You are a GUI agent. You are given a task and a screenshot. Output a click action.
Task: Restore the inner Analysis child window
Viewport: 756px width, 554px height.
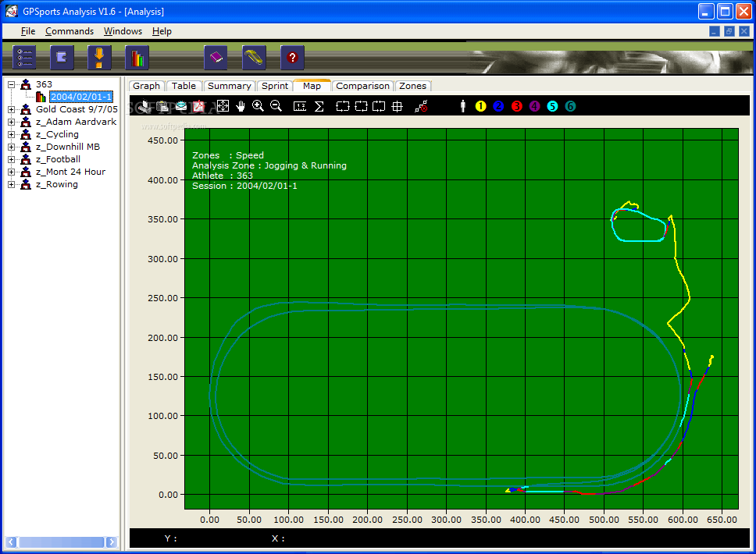pos(729,31)
